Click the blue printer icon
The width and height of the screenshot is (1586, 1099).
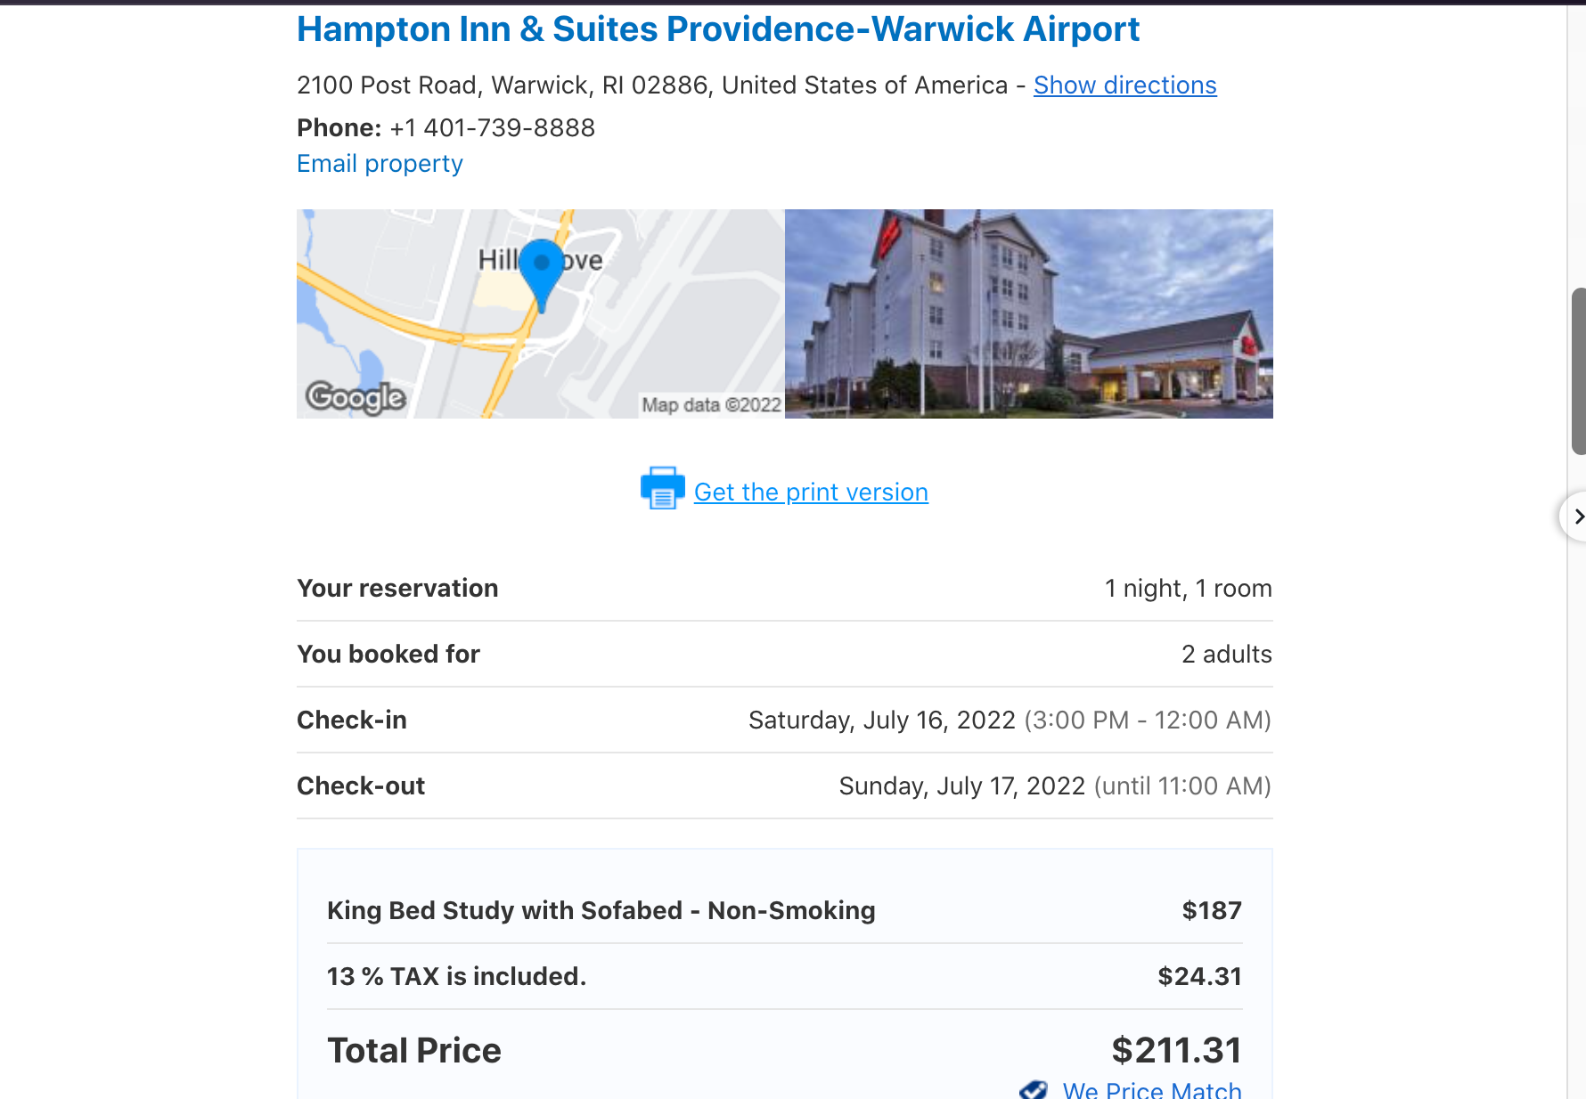662,488
